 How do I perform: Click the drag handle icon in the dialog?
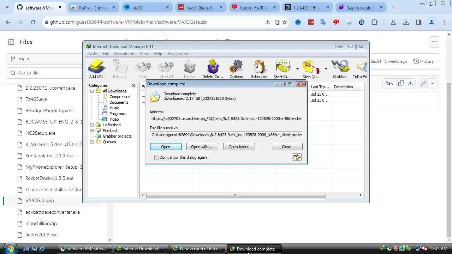point(297,157)
